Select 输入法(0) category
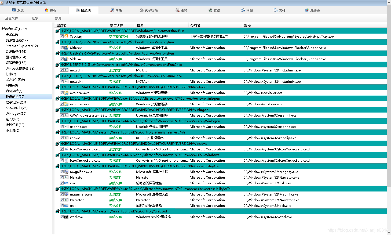 click(x=12, y=119)
